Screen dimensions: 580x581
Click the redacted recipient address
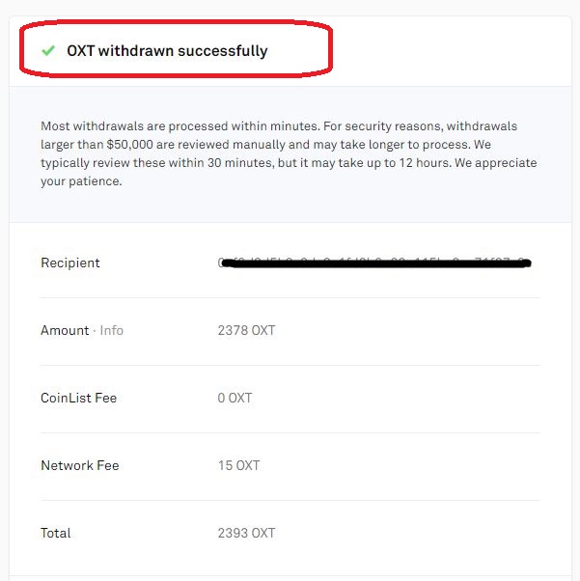pyautogui.click(x=374, y=263)
